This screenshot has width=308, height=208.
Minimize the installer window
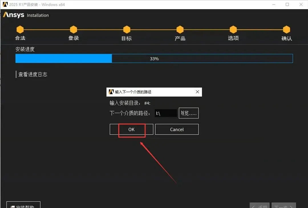[273, 5]
